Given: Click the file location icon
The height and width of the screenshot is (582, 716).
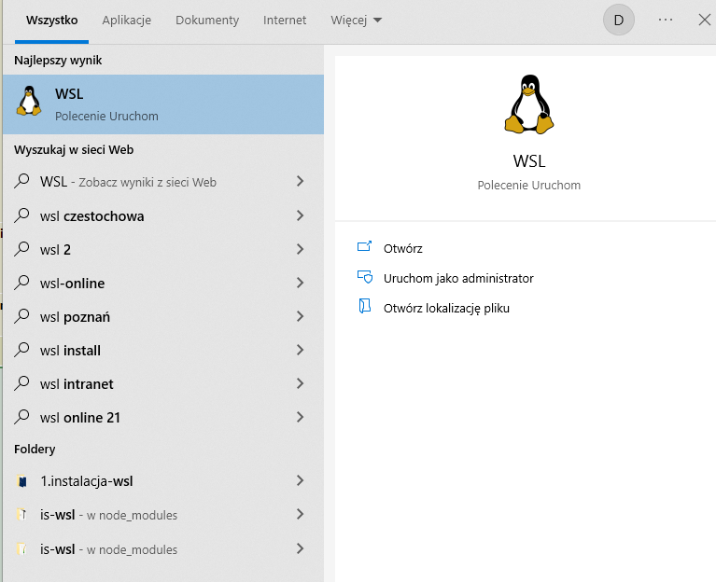Looking at the screenshot, I should click(x=364, y=307).
